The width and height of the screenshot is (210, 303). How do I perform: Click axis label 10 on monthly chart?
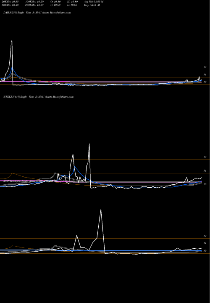pyautogui.click(x=205, y=251)
